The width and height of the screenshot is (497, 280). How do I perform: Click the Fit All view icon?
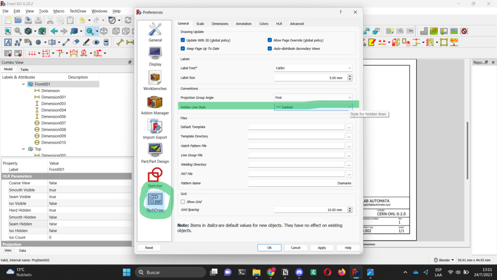point(8,31)
